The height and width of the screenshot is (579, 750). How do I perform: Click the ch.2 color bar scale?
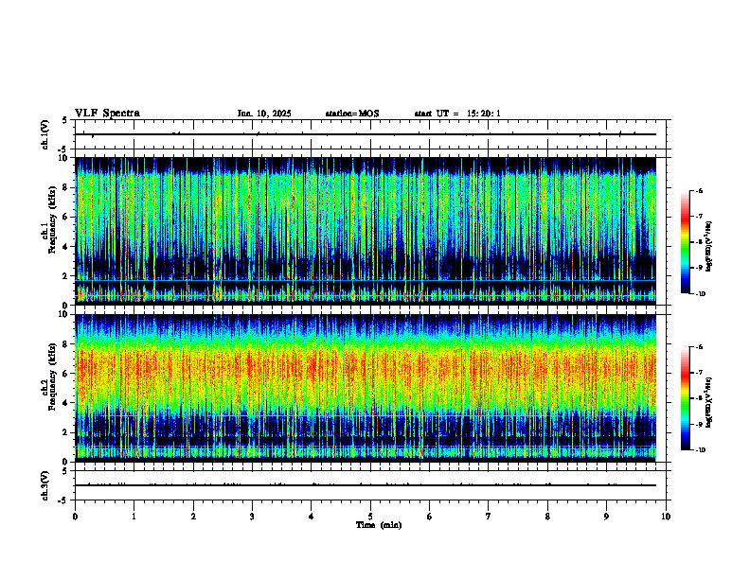[x=685, y=398]
